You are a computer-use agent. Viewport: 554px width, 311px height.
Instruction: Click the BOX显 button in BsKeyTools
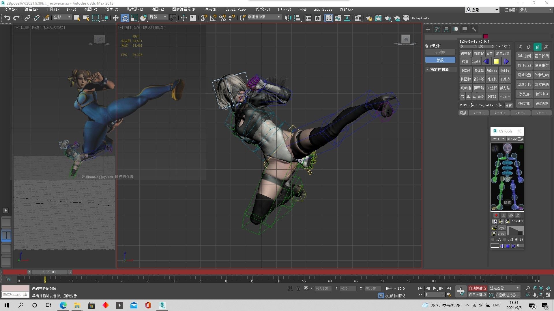tap(465, 71)
